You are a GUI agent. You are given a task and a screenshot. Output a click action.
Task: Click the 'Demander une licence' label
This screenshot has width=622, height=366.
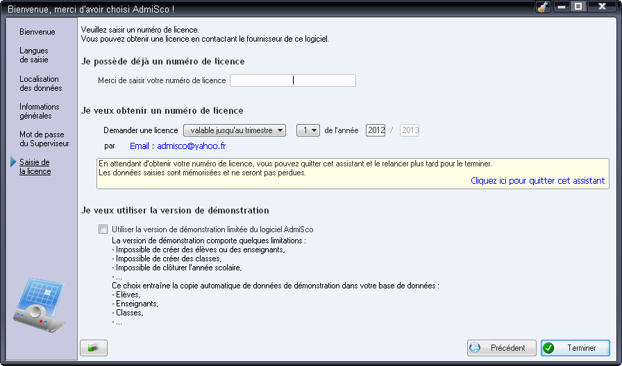pyautogui.click(x=141, y=130)
